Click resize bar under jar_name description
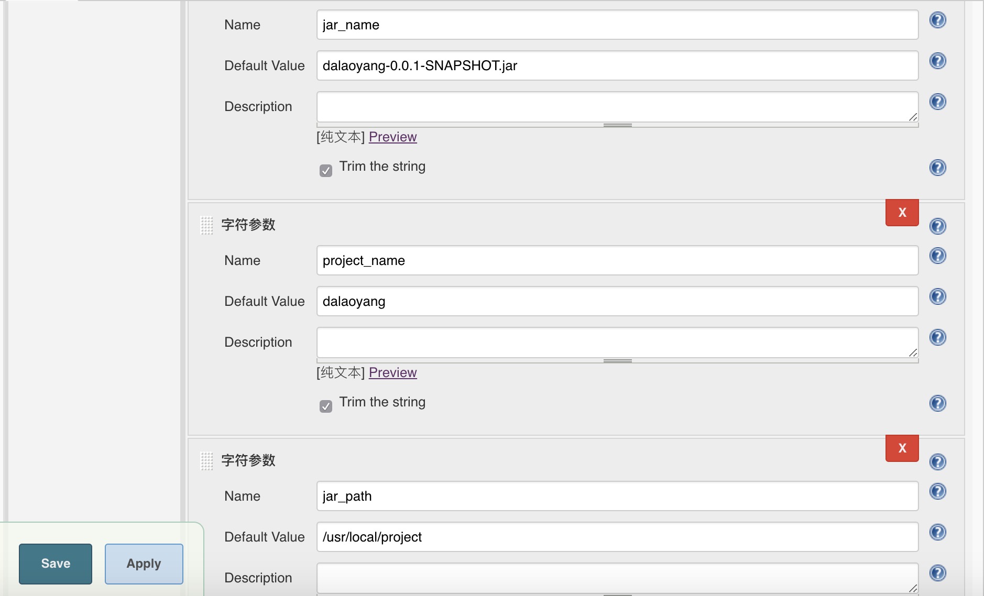 [617, 125]
